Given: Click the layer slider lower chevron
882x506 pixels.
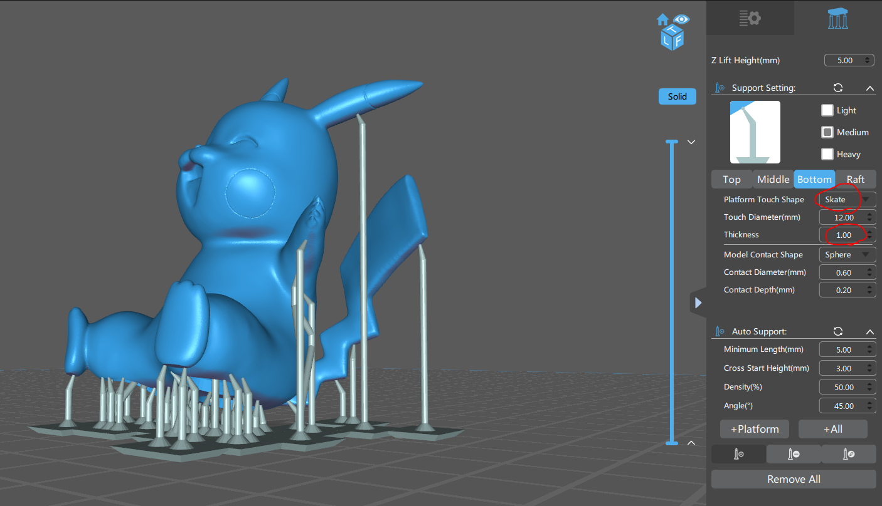Looking at the screenshot, I should pyautogui.click(x=691, y=443).
